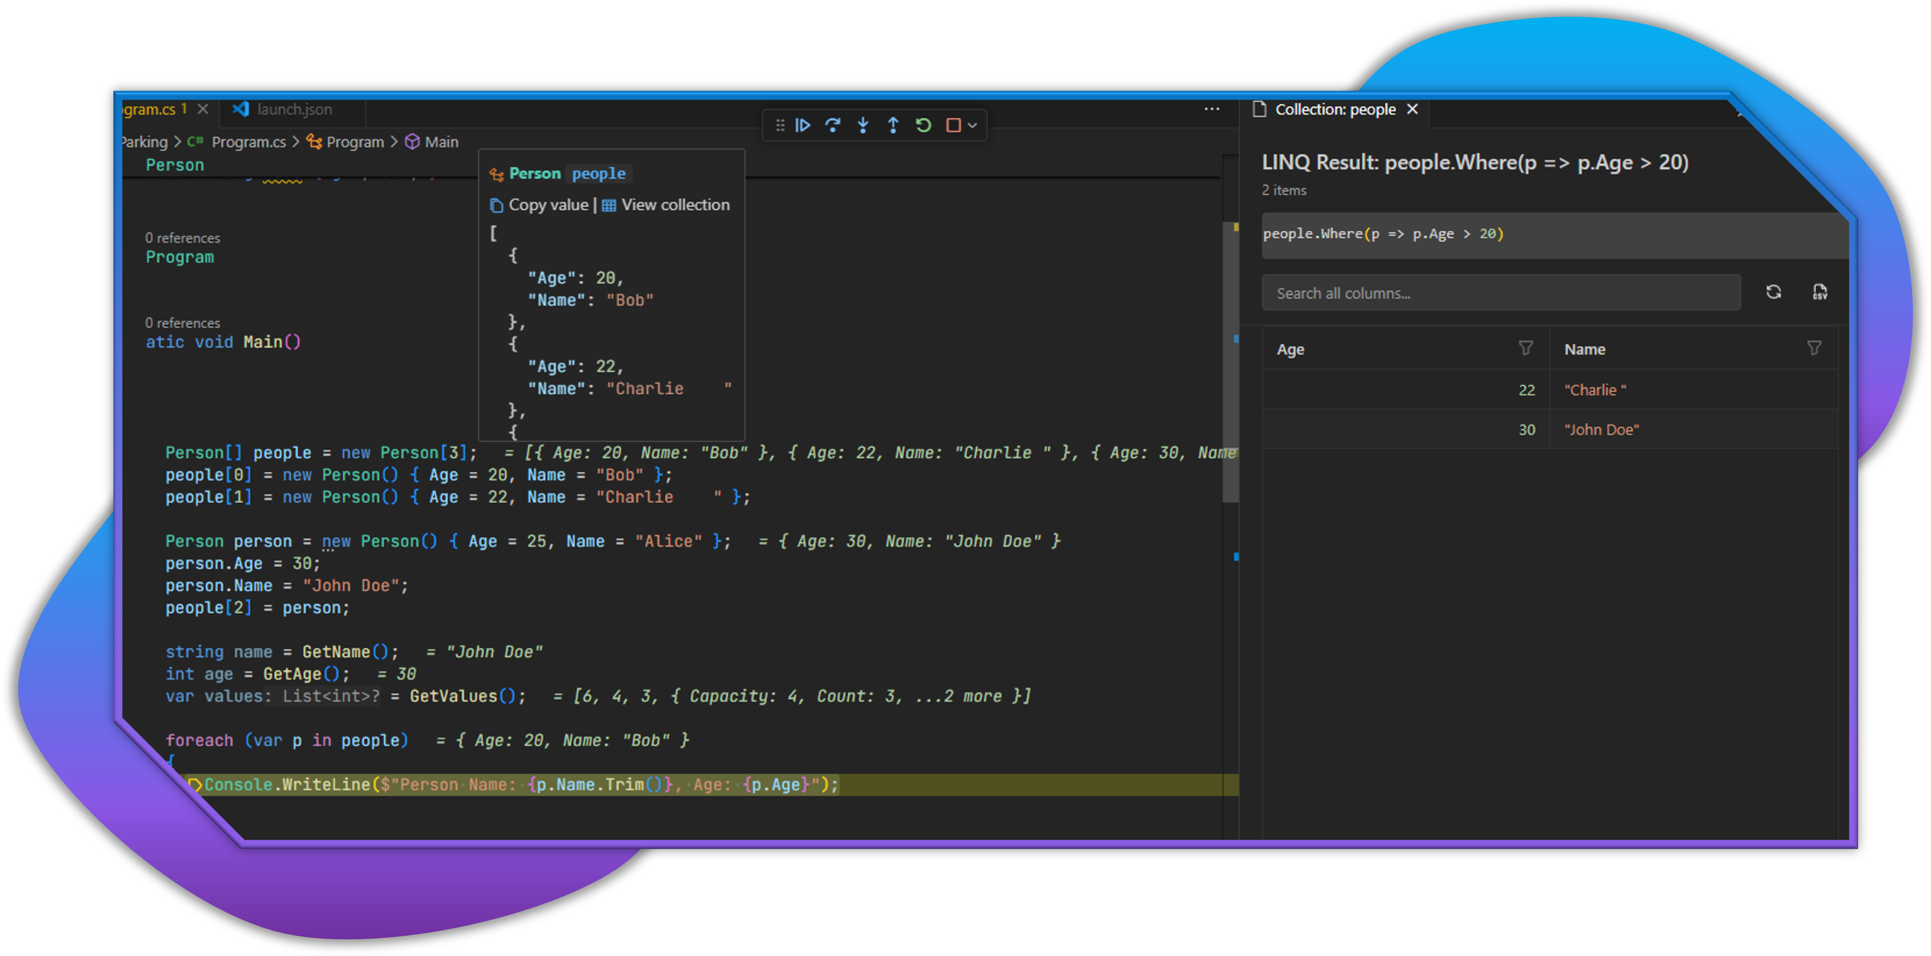Viewport: 1931px width, 956px height.
Task: Open the dropdown arrow next to Stop
Action: [972, 125]
